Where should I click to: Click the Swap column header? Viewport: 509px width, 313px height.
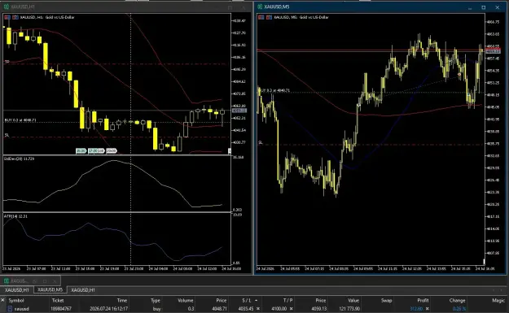click(x=386, y=300)
